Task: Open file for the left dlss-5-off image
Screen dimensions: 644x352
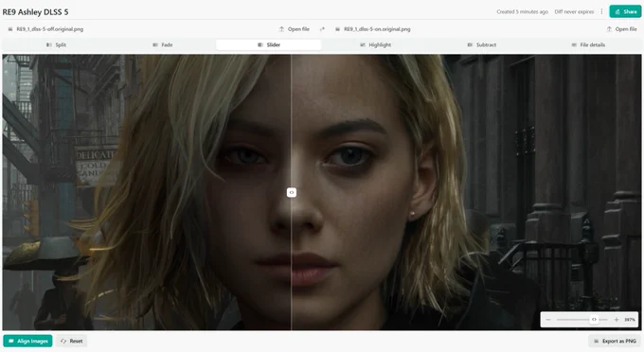Action: coord(295,29)
